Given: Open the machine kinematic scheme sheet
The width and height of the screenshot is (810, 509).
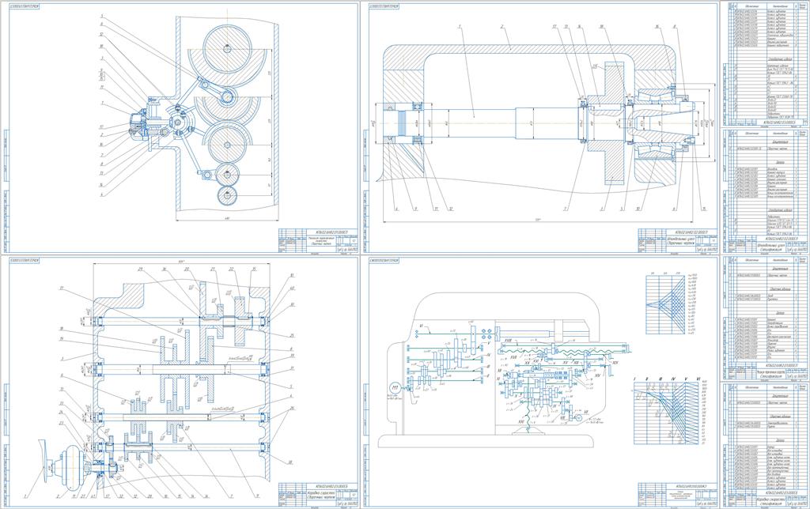Looking at the screenshot, I should click(540, 381).
